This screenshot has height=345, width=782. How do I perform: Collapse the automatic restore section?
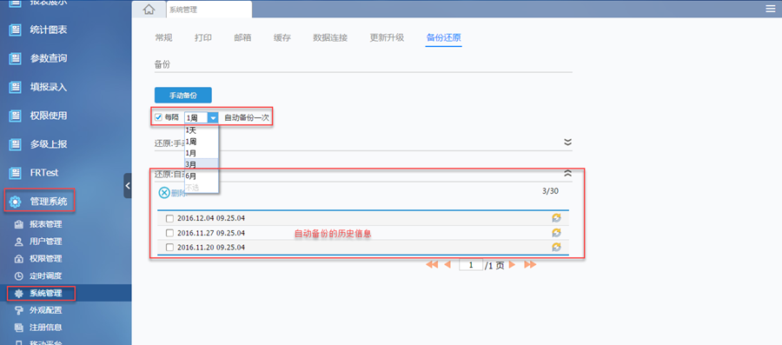tap(567, 173)
